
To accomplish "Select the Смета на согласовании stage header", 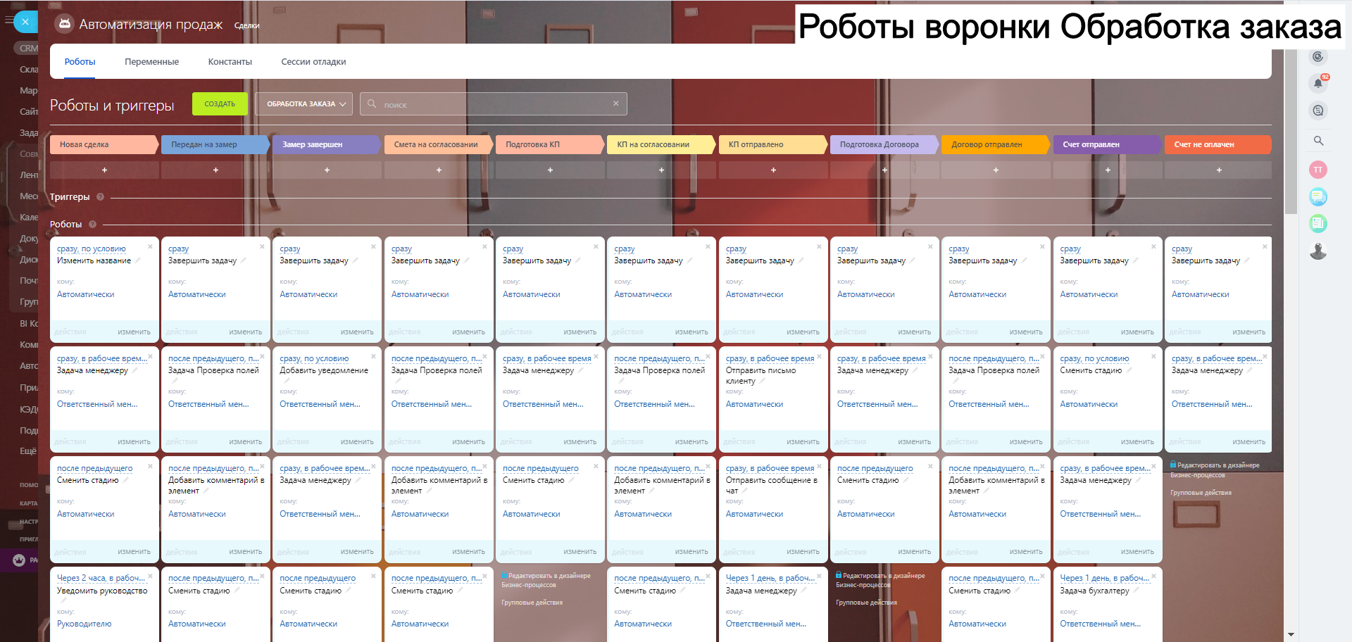I will point(439,144).
